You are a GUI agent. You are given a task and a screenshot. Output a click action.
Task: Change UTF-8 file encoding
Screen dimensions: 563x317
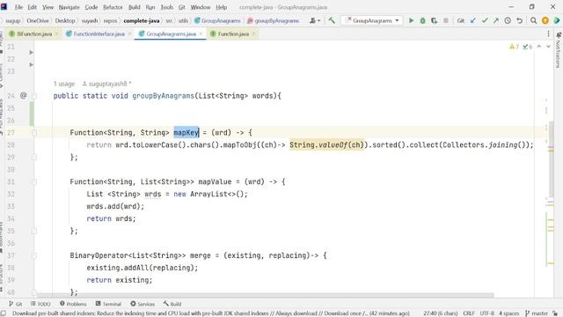pos(486,313)
